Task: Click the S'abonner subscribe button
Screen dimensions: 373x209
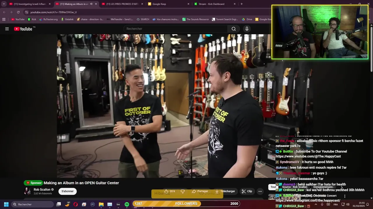Action: pyautogui.click(x=68, y=191)
